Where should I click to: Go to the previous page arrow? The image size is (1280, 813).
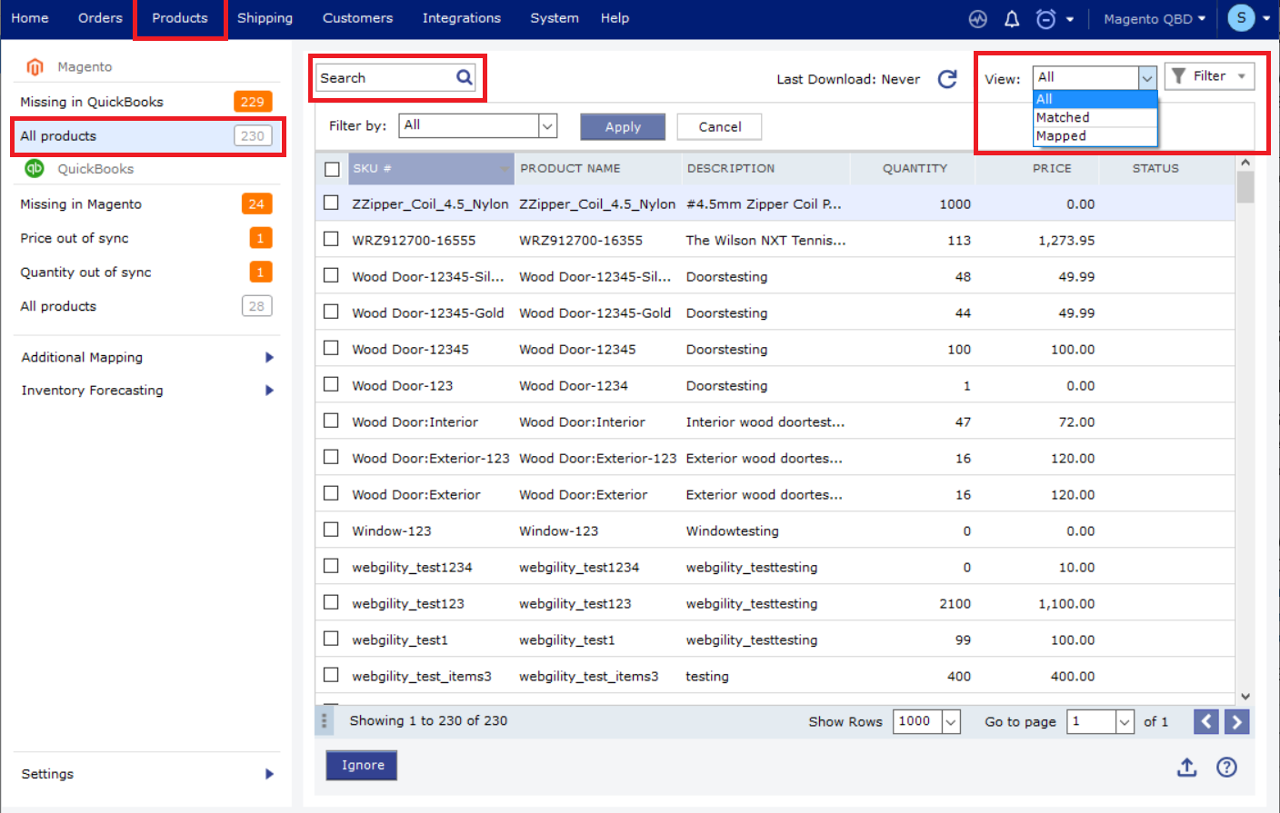pos(1206,721)
